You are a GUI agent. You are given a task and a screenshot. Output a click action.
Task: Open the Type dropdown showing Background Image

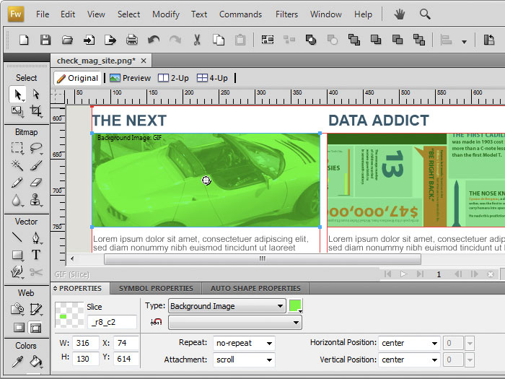[x=227, y=306]
